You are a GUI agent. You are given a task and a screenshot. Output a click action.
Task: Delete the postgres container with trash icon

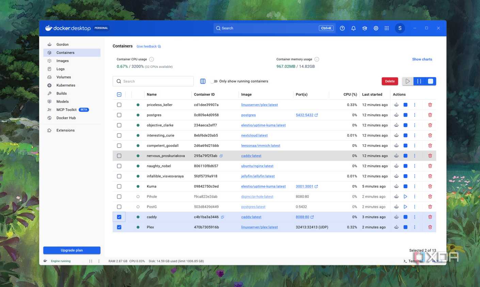click(430, 115)
